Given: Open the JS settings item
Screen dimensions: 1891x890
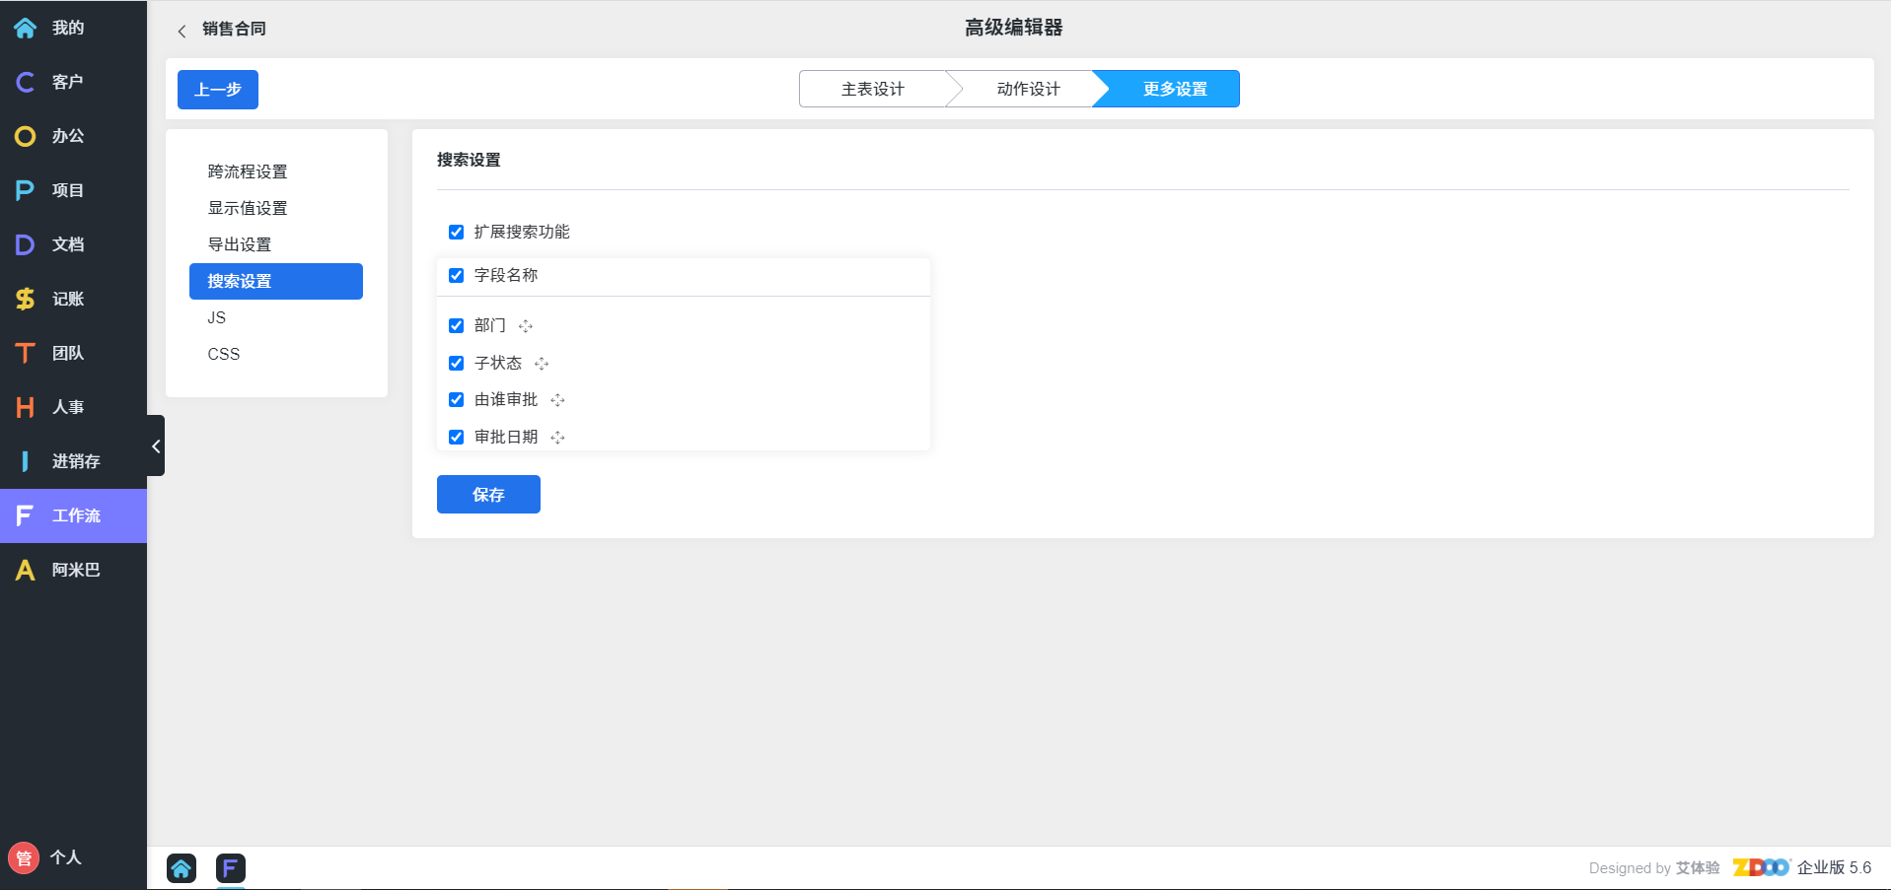Looking at the screenshot, I should [x=217, y=317].
